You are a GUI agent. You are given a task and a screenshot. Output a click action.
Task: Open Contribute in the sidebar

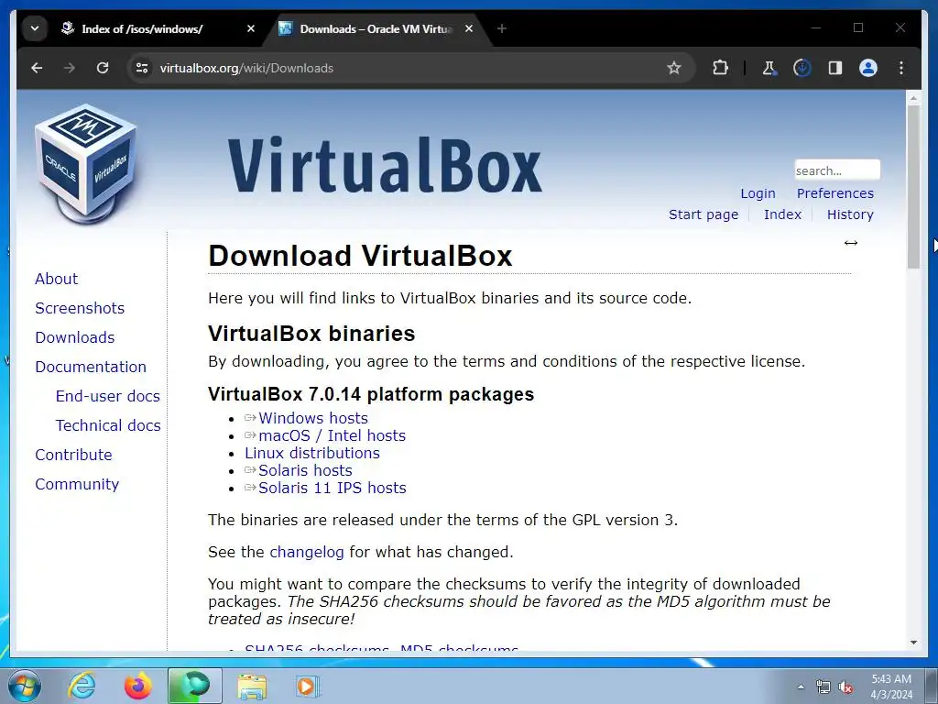pos(73,455)
